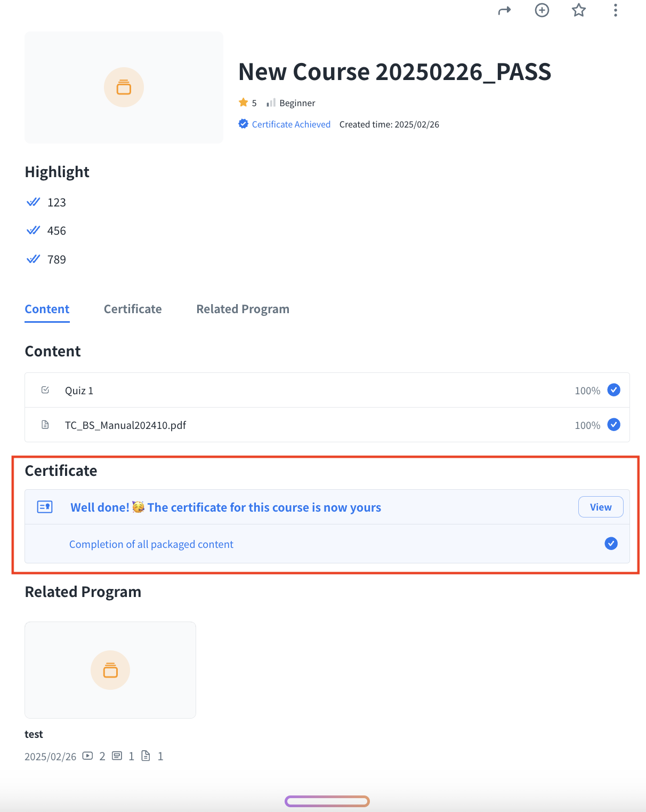Open TC_BS_Manual202410.pdf

pyautogui.click(x=125, y=425)
